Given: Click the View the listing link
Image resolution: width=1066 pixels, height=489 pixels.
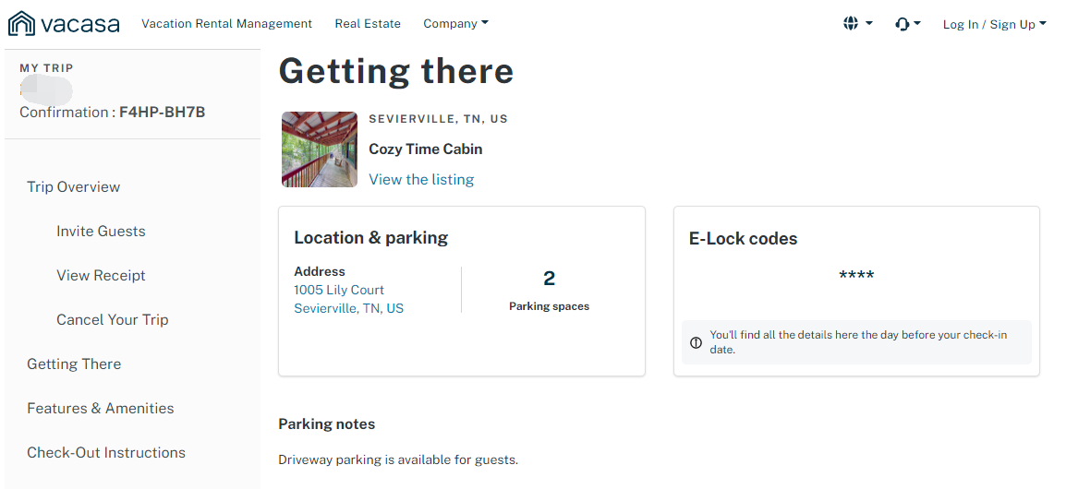Looking at the screenshot, I should point(421,180).
